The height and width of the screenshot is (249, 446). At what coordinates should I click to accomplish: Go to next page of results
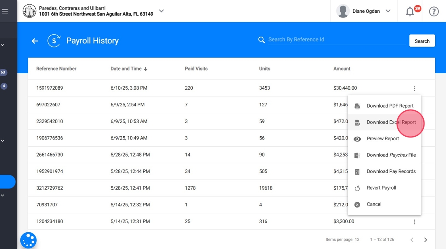tap(426, 240)
